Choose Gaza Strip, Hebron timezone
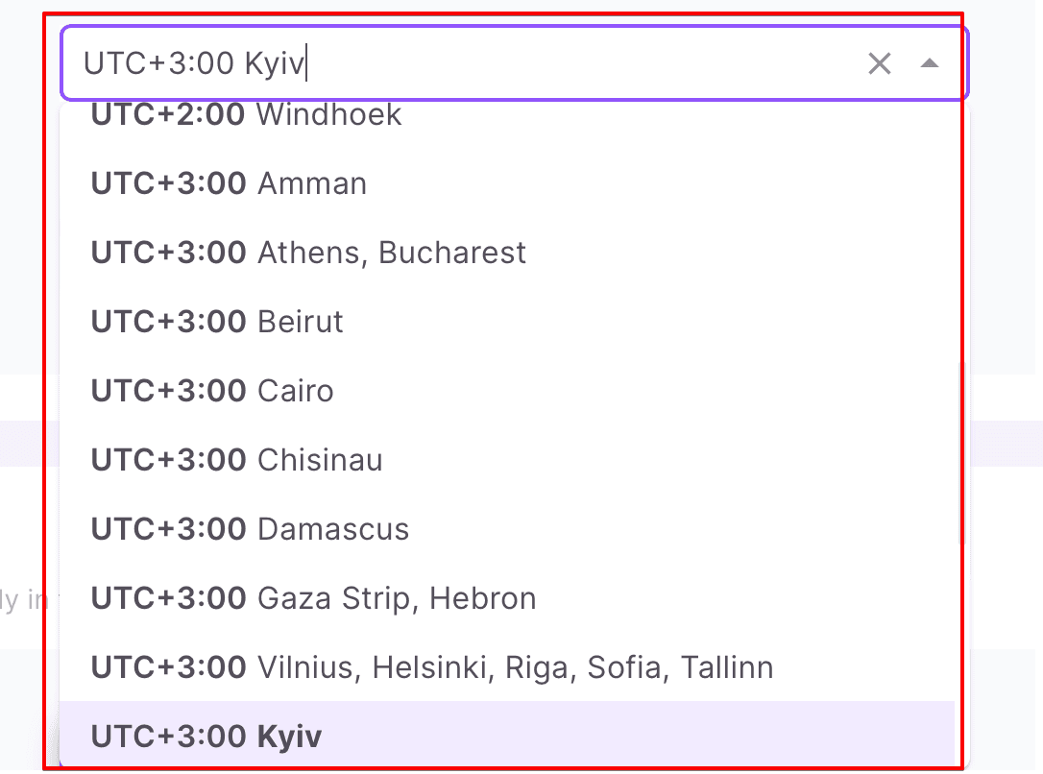The width and height of the screenshot is (1043, 774). tap(313, 598)
